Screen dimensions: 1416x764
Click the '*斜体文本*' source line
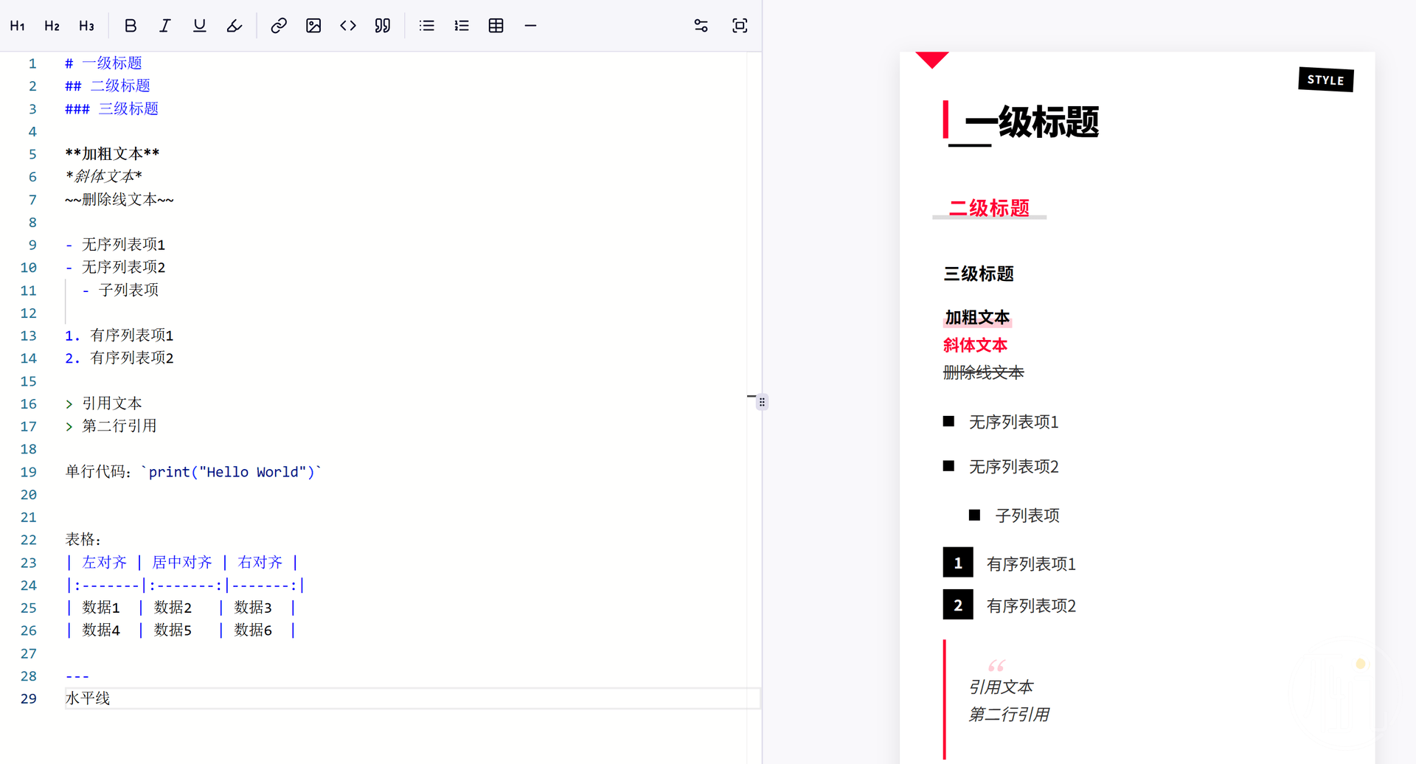[x=103, y=177]
